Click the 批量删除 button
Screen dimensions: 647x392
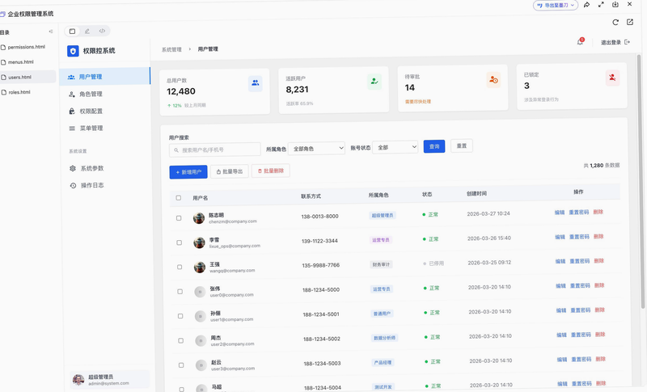(x=271, y=171)
